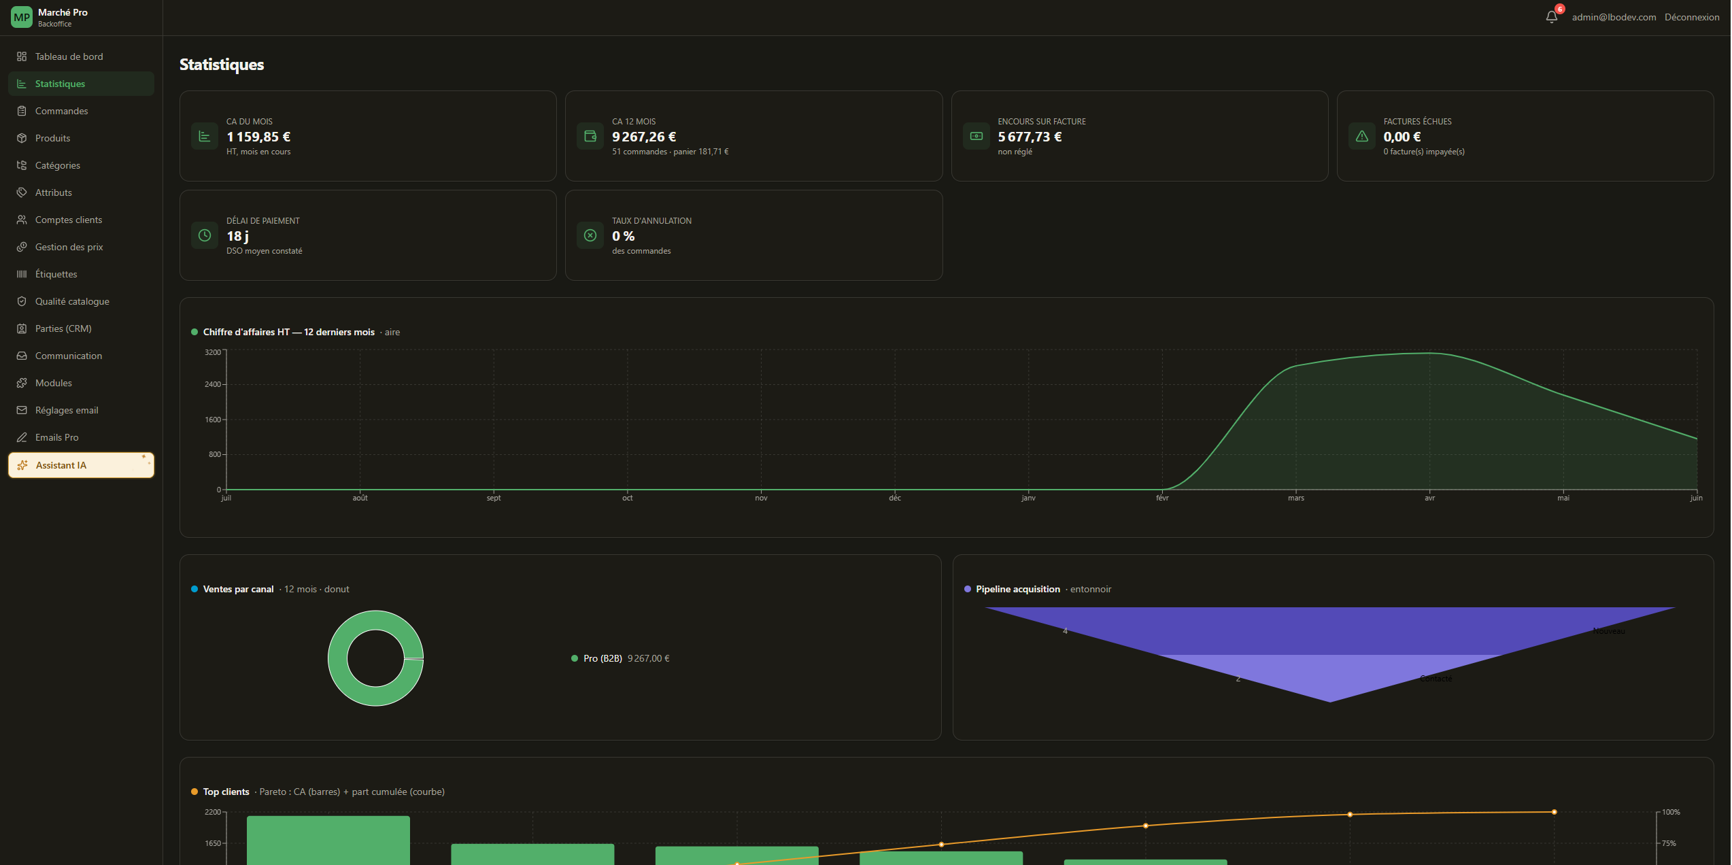Click the Déconnexion link

(1691, 17)
